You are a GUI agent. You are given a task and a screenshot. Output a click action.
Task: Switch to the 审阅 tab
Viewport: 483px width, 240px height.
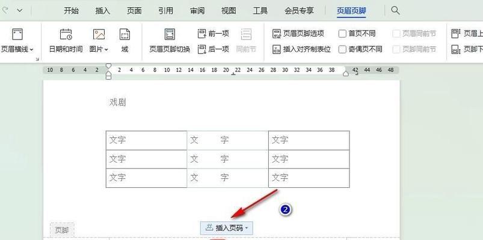click(x=197, y=11)
